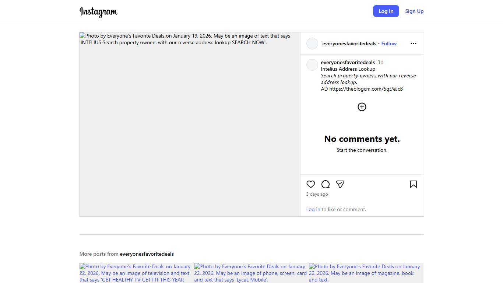Open the three-dot more options menu
Viewport: 503px width, 283px height.
click(x=413, y=43)
